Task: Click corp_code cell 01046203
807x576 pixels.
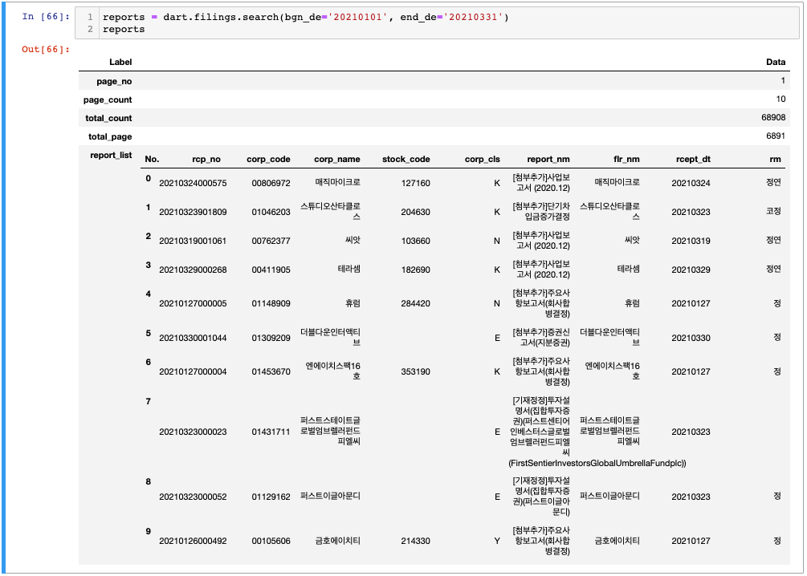Action: [271, 212]
